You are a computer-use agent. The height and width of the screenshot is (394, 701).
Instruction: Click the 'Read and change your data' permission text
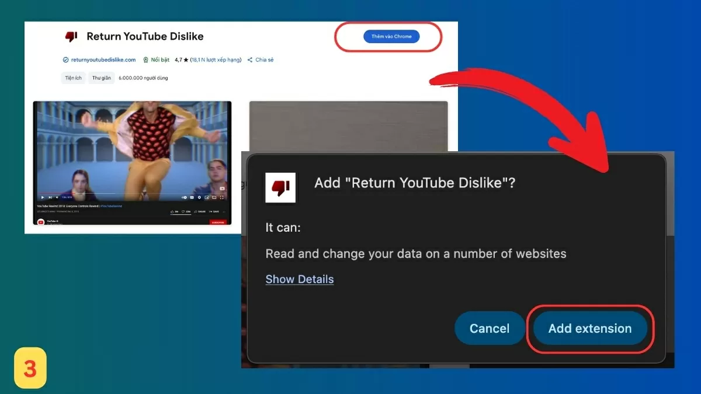click(416, 254)
